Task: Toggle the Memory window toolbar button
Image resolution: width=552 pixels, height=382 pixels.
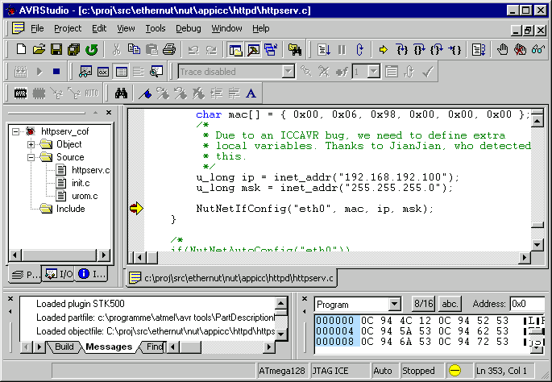Action: [x=122, y=72]
